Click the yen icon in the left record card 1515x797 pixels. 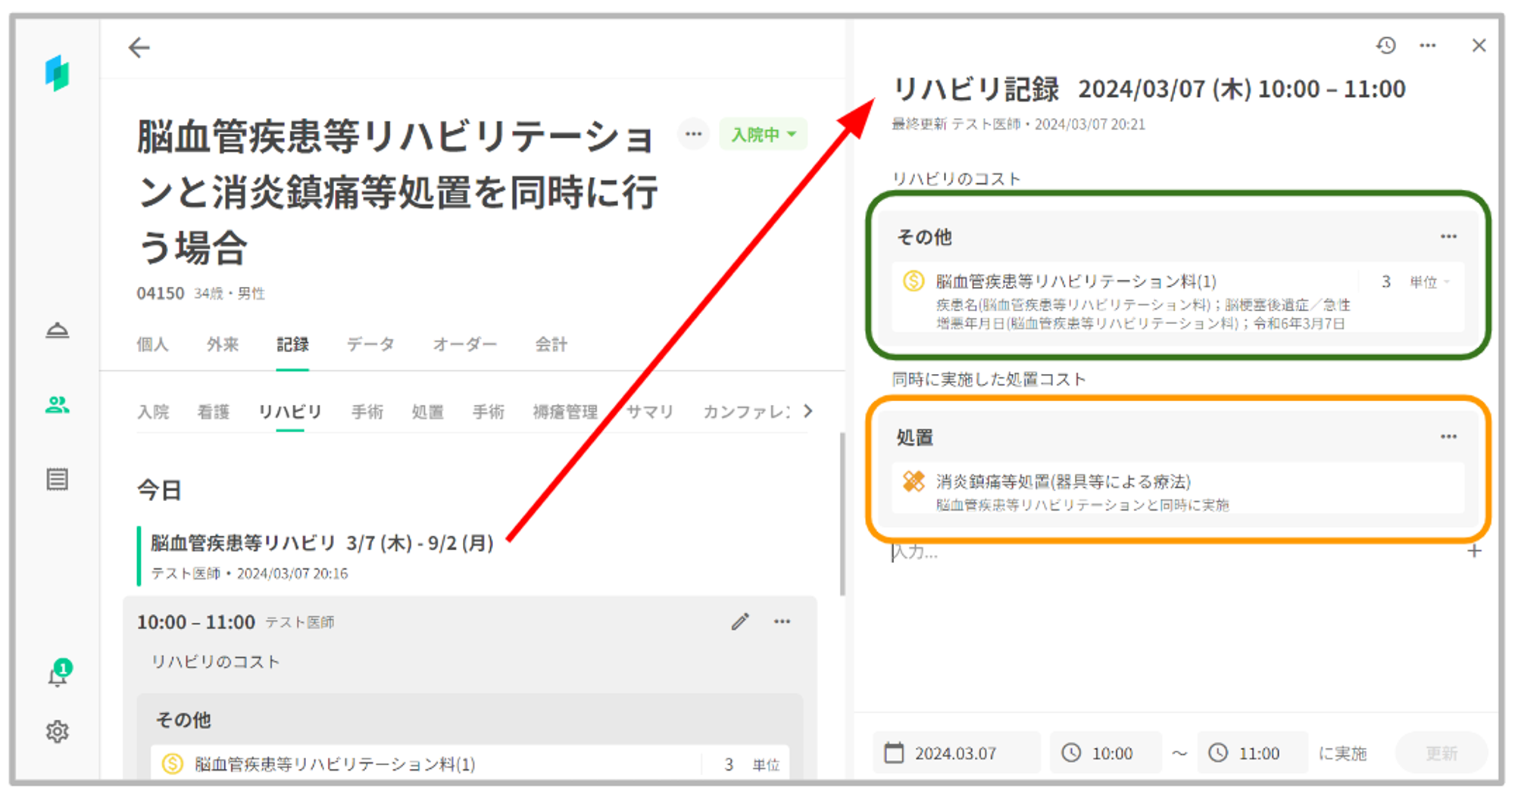[173, 764]
